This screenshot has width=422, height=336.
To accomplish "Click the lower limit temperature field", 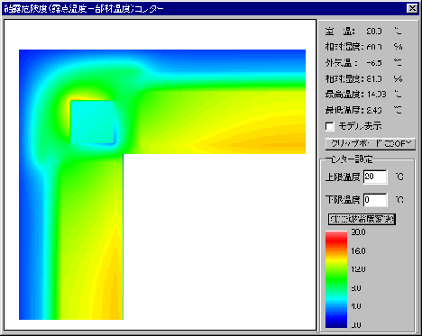I will (375, 200).
